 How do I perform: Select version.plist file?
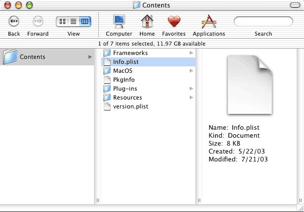[x=130, y=106]
